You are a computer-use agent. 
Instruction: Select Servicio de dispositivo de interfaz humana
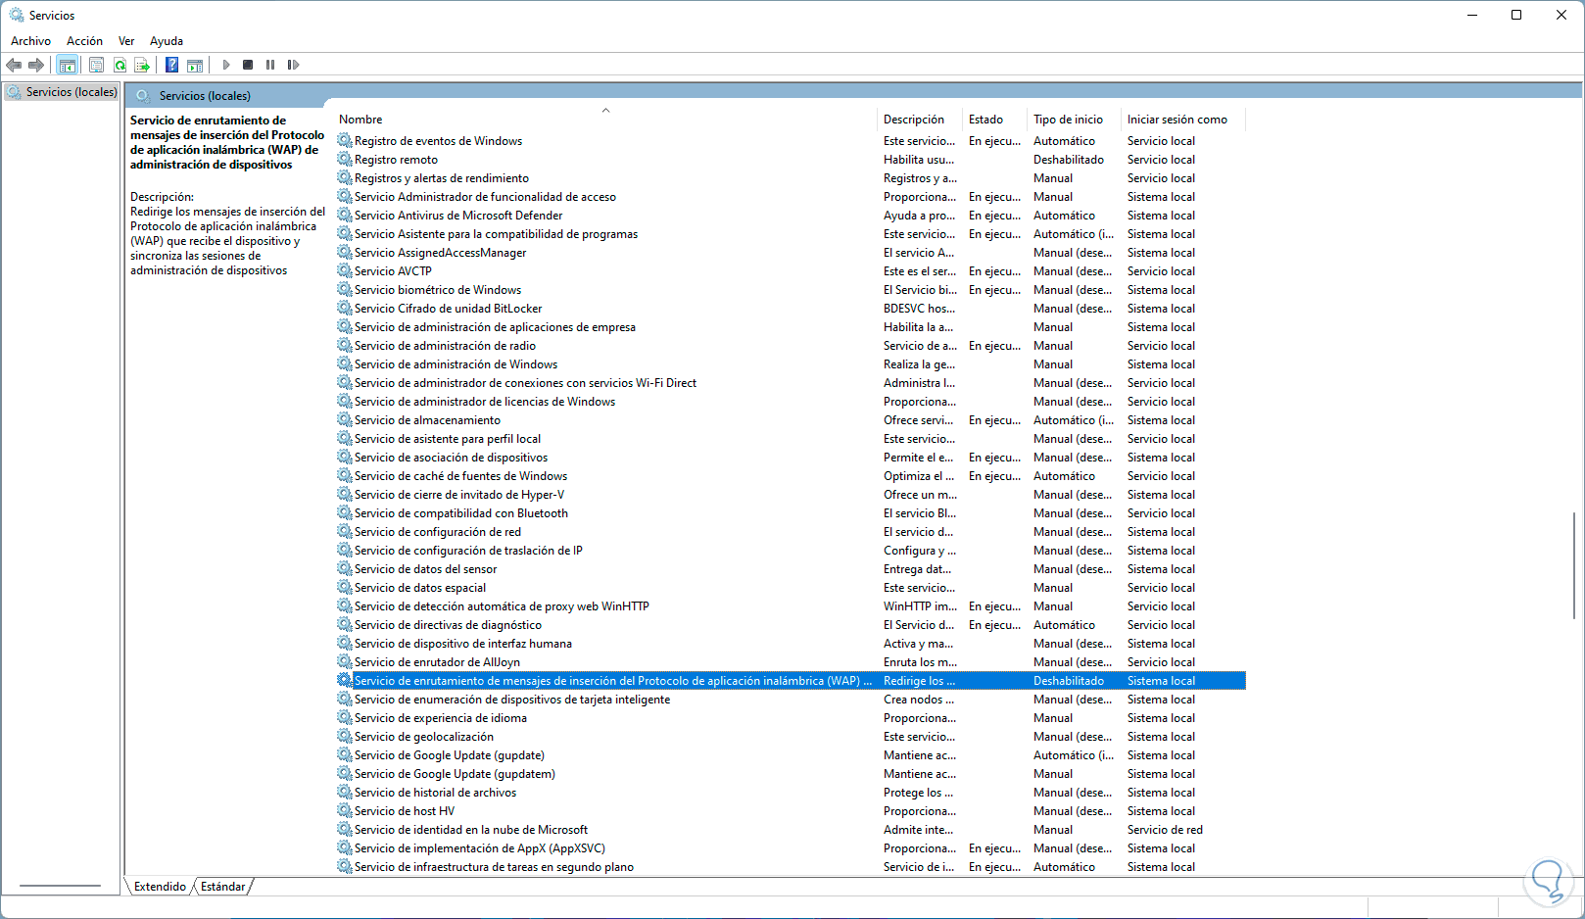coord(463,644)
